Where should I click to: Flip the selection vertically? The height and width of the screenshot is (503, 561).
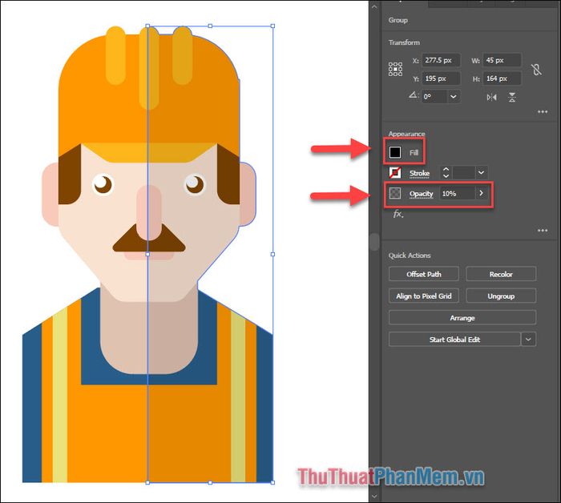[512, 97]
